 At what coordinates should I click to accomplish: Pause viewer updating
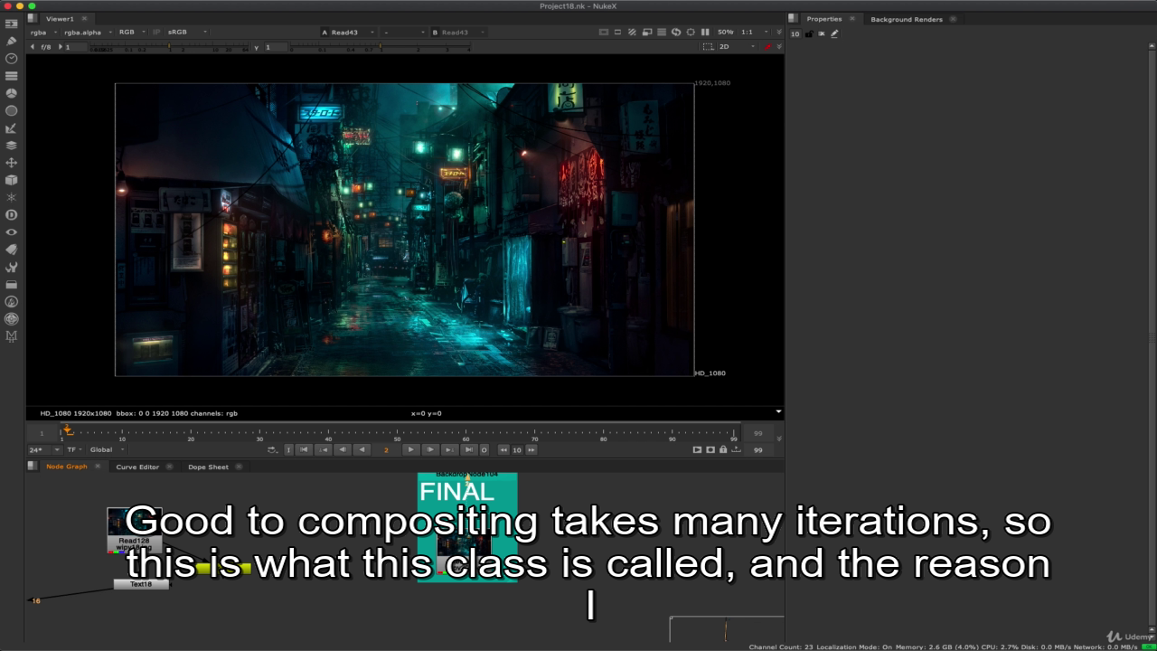[705, 32]
